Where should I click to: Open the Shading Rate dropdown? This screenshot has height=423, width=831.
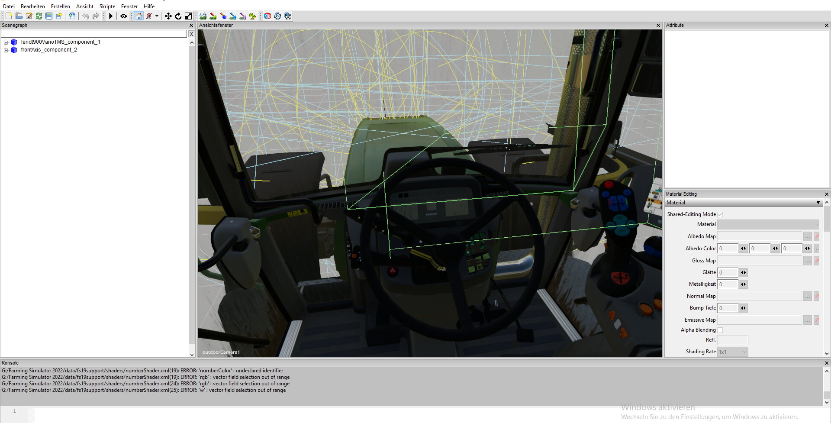pos(732,352)
